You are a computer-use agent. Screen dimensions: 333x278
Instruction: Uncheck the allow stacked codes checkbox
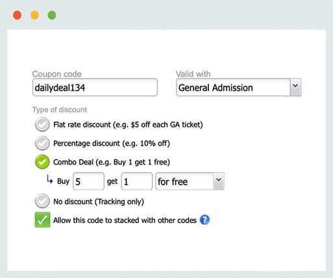tap(42, 220)
